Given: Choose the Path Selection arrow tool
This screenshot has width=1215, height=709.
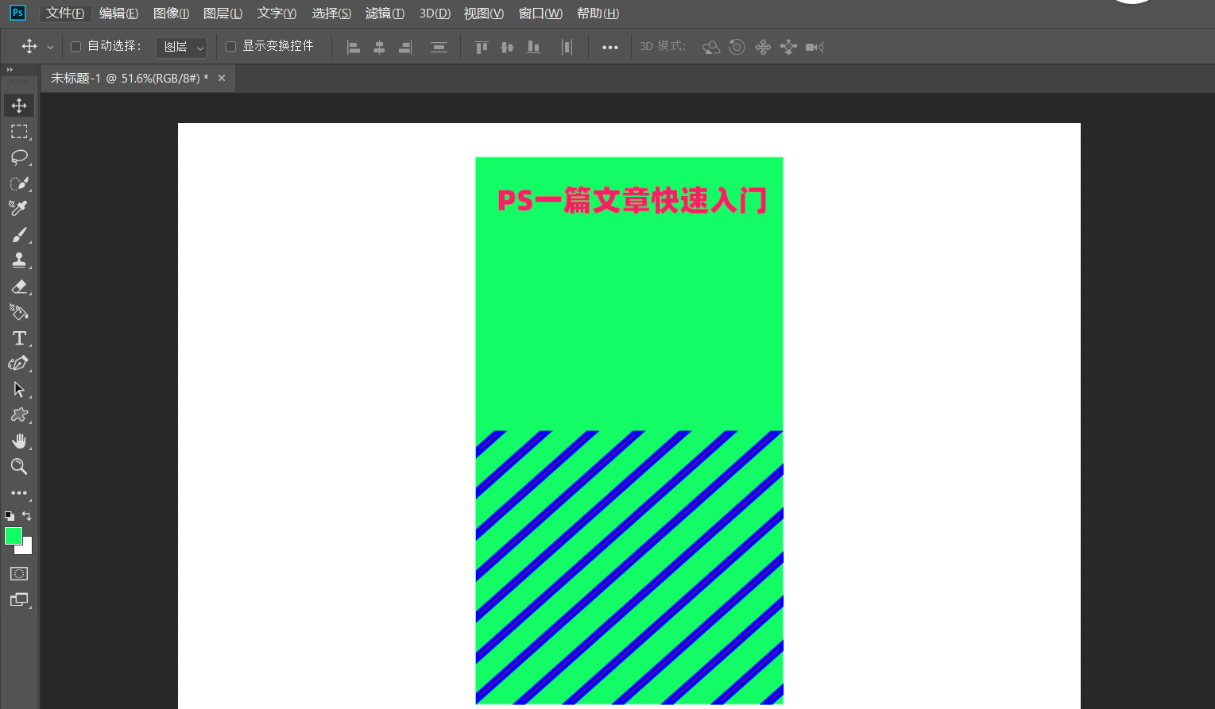Looking at the screenshot, I should (x=19, y=390).
